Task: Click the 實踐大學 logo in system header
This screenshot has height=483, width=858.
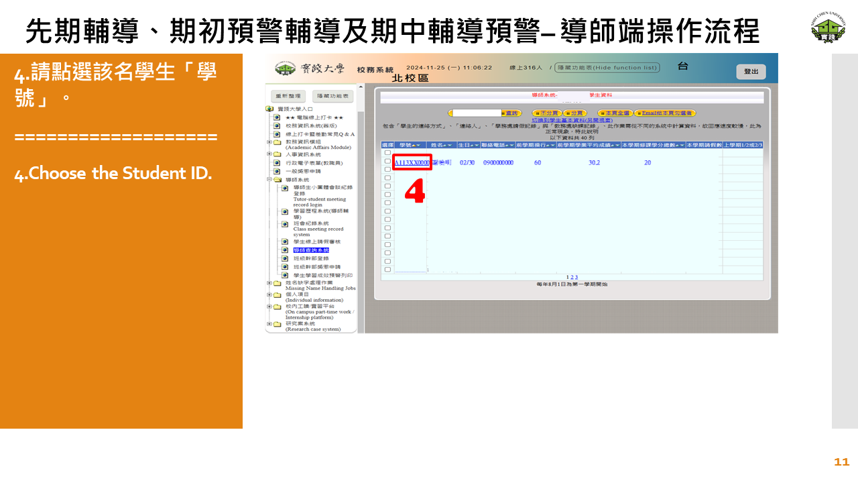Action: pos(286,68)
